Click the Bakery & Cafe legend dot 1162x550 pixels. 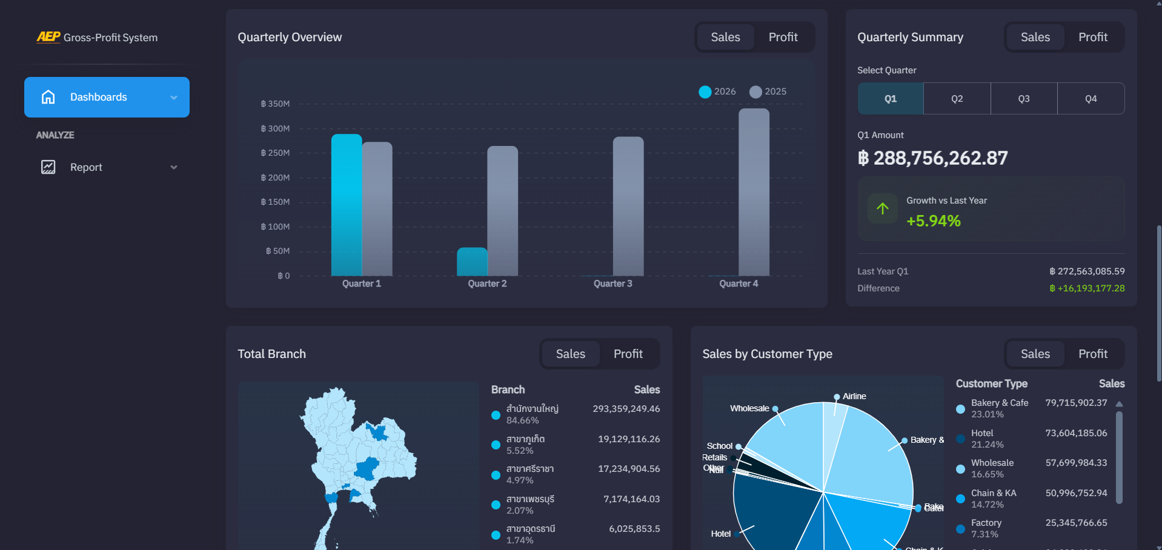click(960, 409)
